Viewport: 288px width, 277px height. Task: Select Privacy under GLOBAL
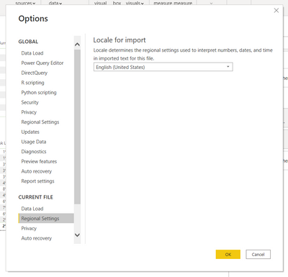click(29, 112)
